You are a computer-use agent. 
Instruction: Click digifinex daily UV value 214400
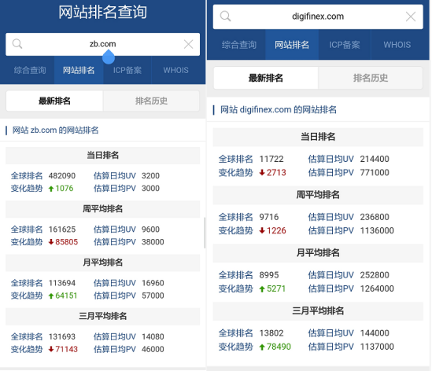click(x=375, y=159)
